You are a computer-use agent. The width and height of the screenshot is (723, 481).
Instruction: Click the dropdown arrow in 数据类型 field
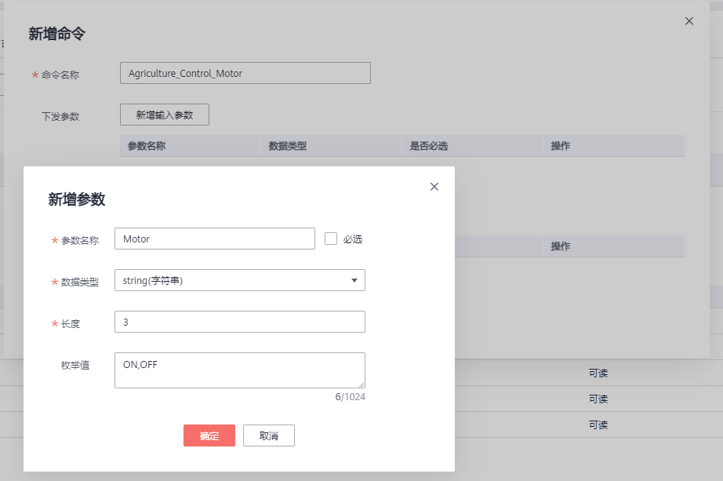pos(354,280)
